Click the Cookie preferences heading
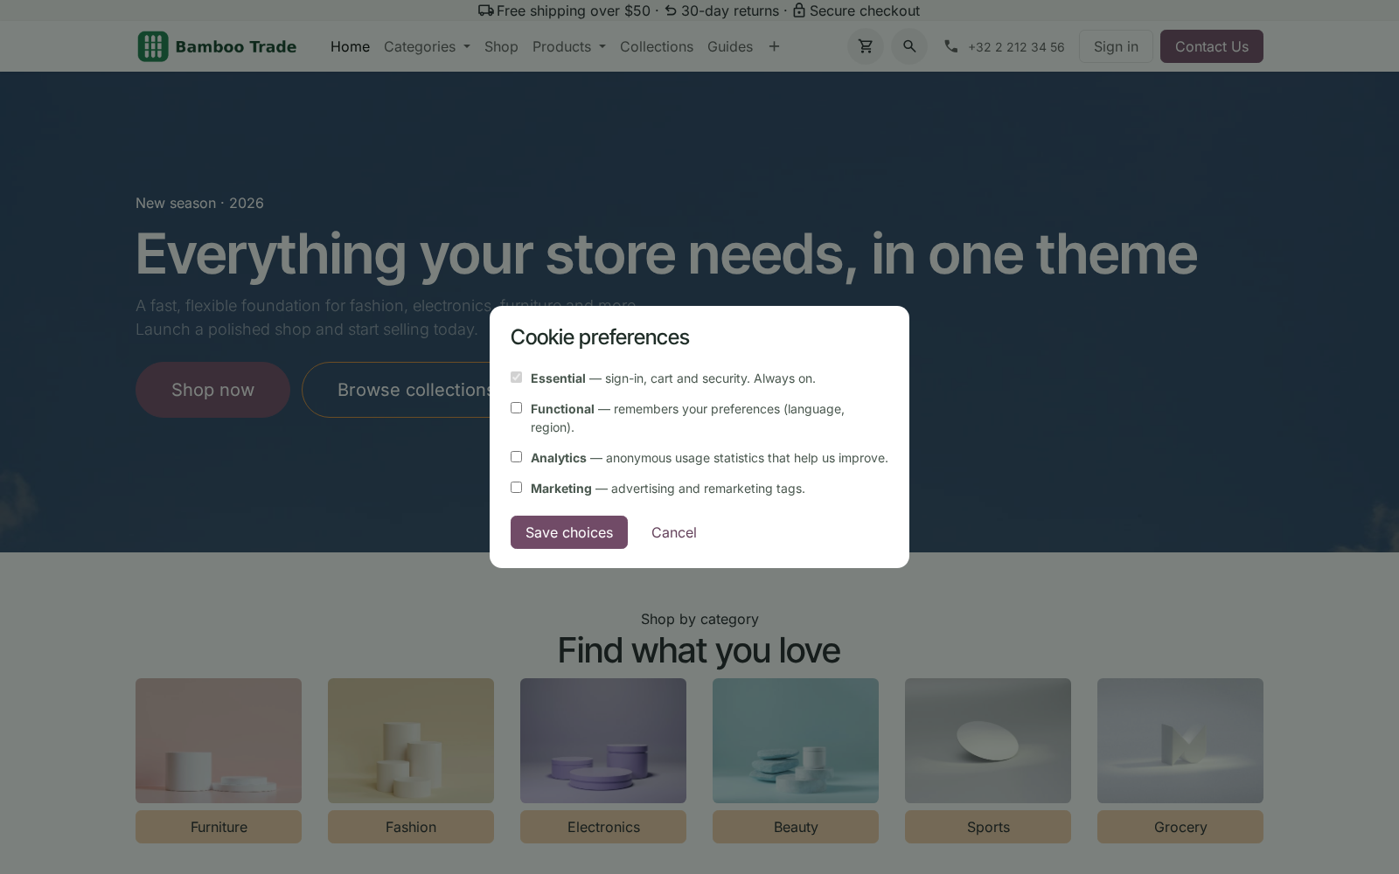This screenshot has height=874, width=1399. (600, 337)
